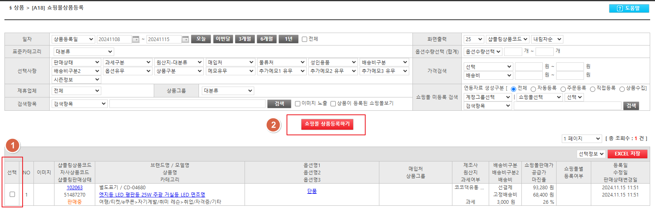
Task: Click the 단품 option link
Action: 312,191
